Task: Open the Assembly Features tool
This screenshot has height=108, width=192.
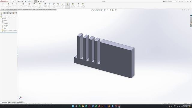Action: pyautogui.click(x=45, y=5)
